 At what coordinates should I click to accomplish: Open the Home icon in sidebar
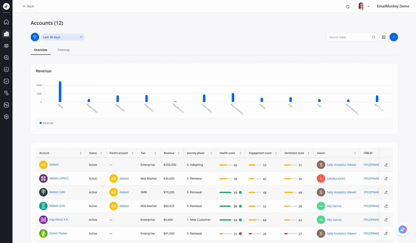coord(6,22)
